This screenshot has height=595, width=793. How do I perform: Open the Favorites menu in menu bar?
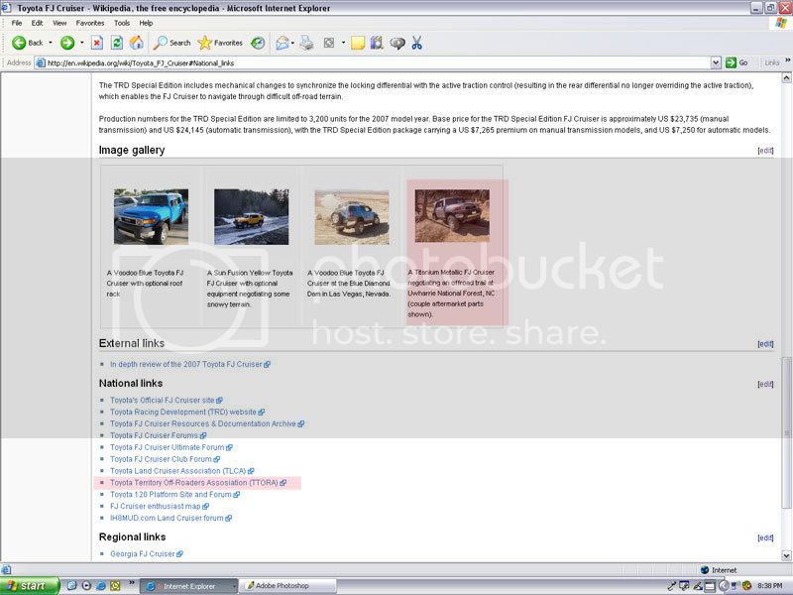click(x=89, y=22)
